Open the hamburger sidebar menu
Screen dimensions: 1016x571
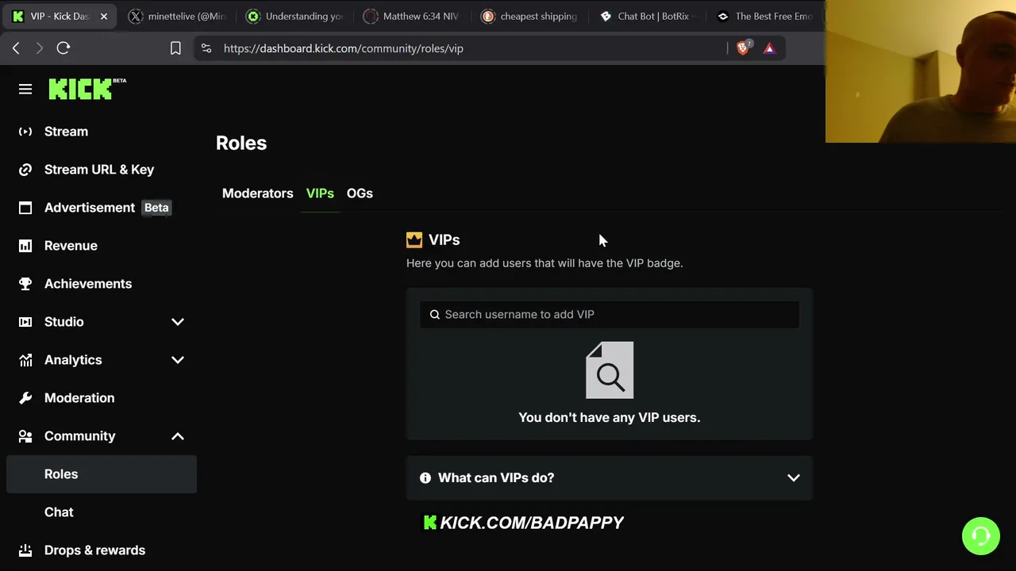[25, 90]
